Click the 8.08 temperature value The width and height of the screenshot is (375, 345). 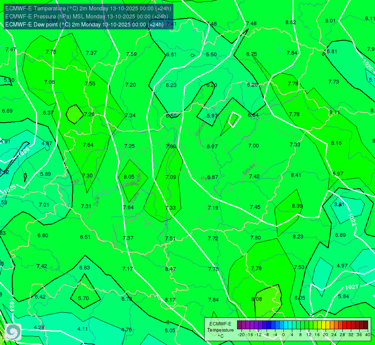tap(257, 299)
